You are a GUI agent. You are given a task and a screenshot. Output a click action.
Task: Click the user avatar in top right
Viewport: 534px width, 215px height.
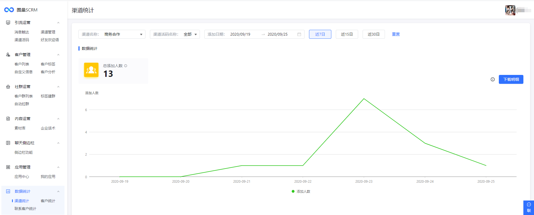(x=510, y=10)
